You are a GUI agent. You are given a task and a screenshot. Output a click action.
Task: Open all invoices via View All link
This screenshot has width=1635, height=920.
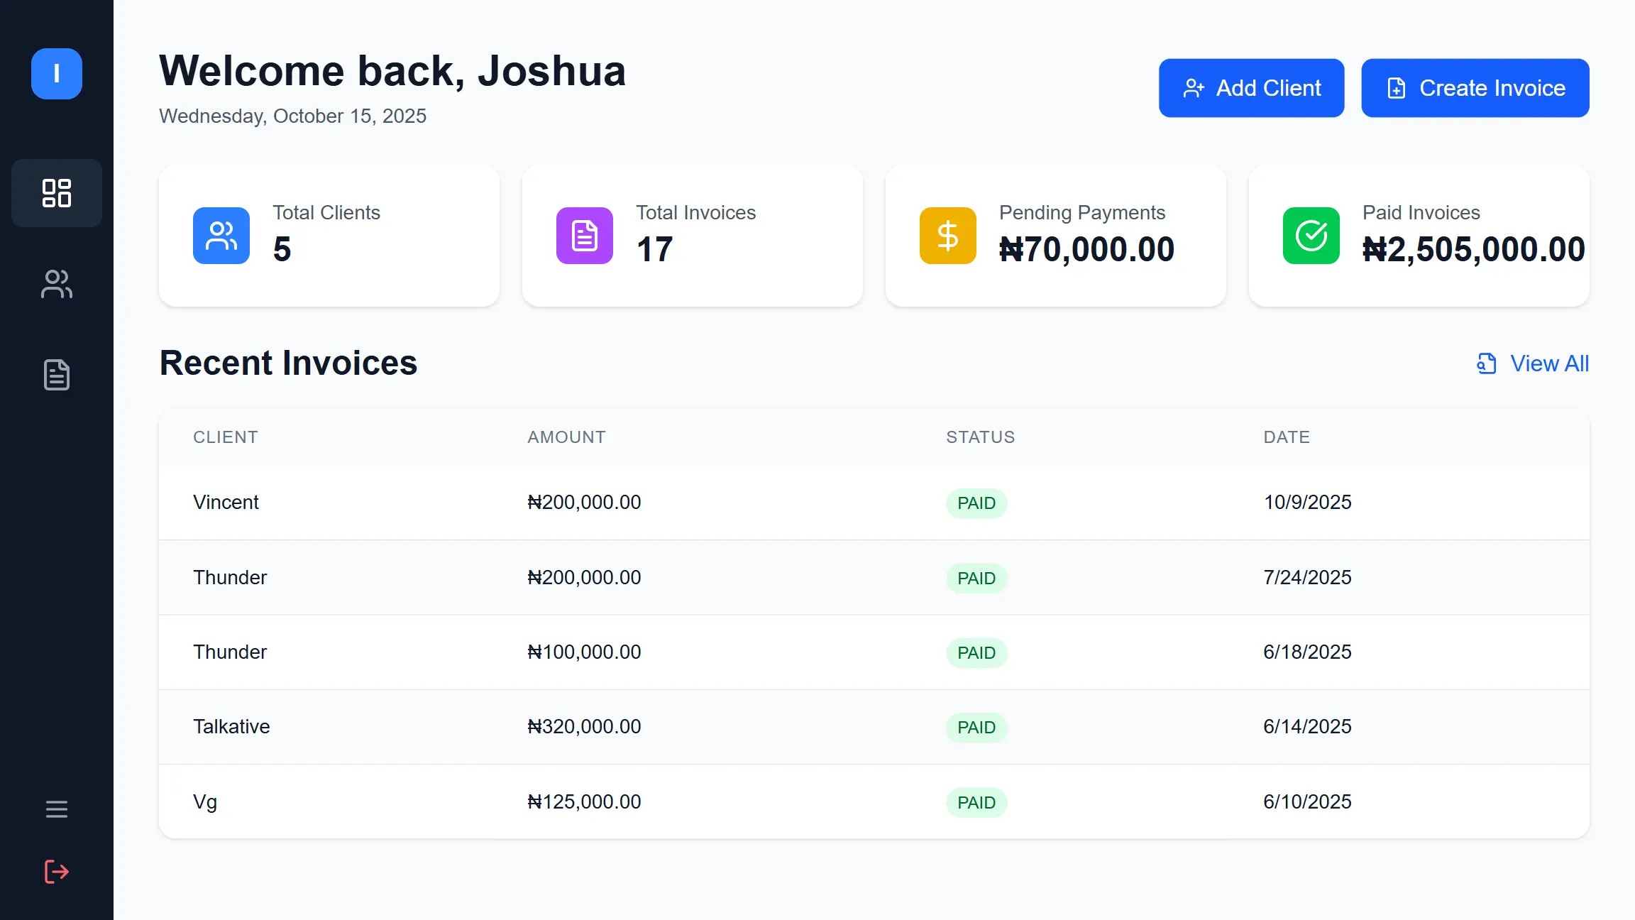coord(1548,363)
